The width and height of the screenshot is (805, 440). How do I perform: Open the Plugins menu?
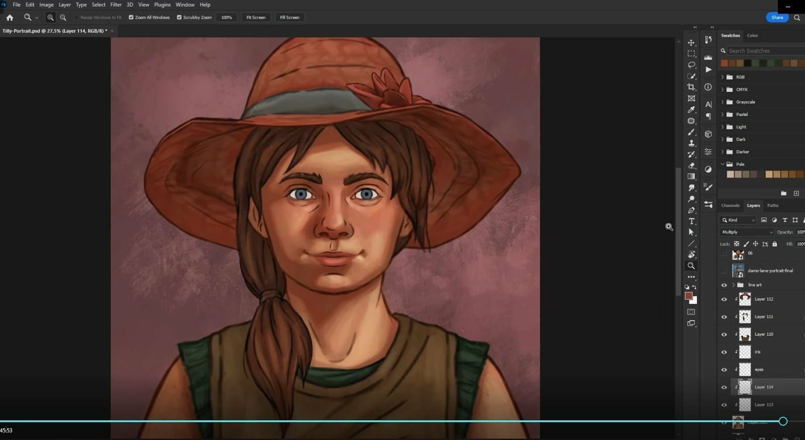point(162,5)
